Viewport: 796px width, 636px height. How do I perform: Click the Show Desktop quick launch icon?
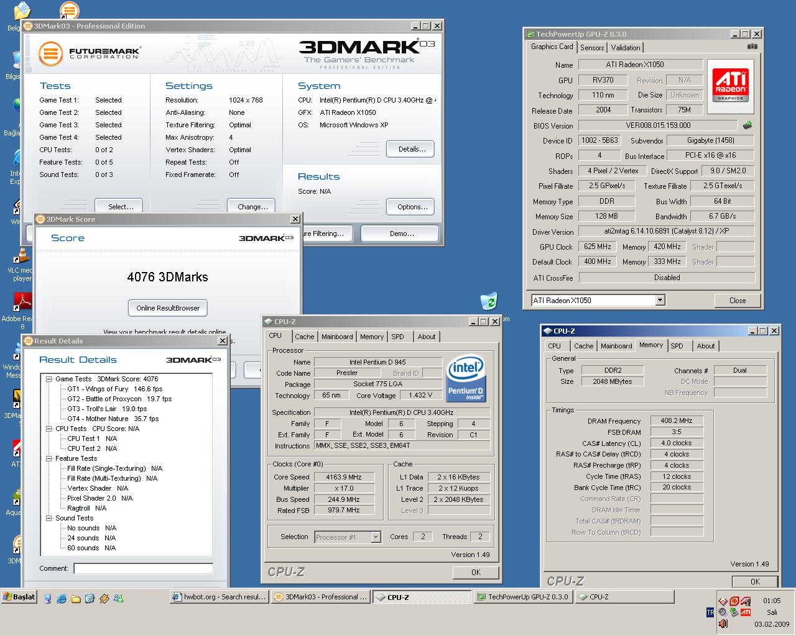tap(47, 599)
